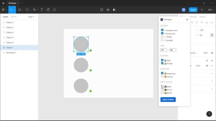216x121 pixels.
Task: Present prototype with the play icon
Action: pyautogui.click(x=202, y=10)
